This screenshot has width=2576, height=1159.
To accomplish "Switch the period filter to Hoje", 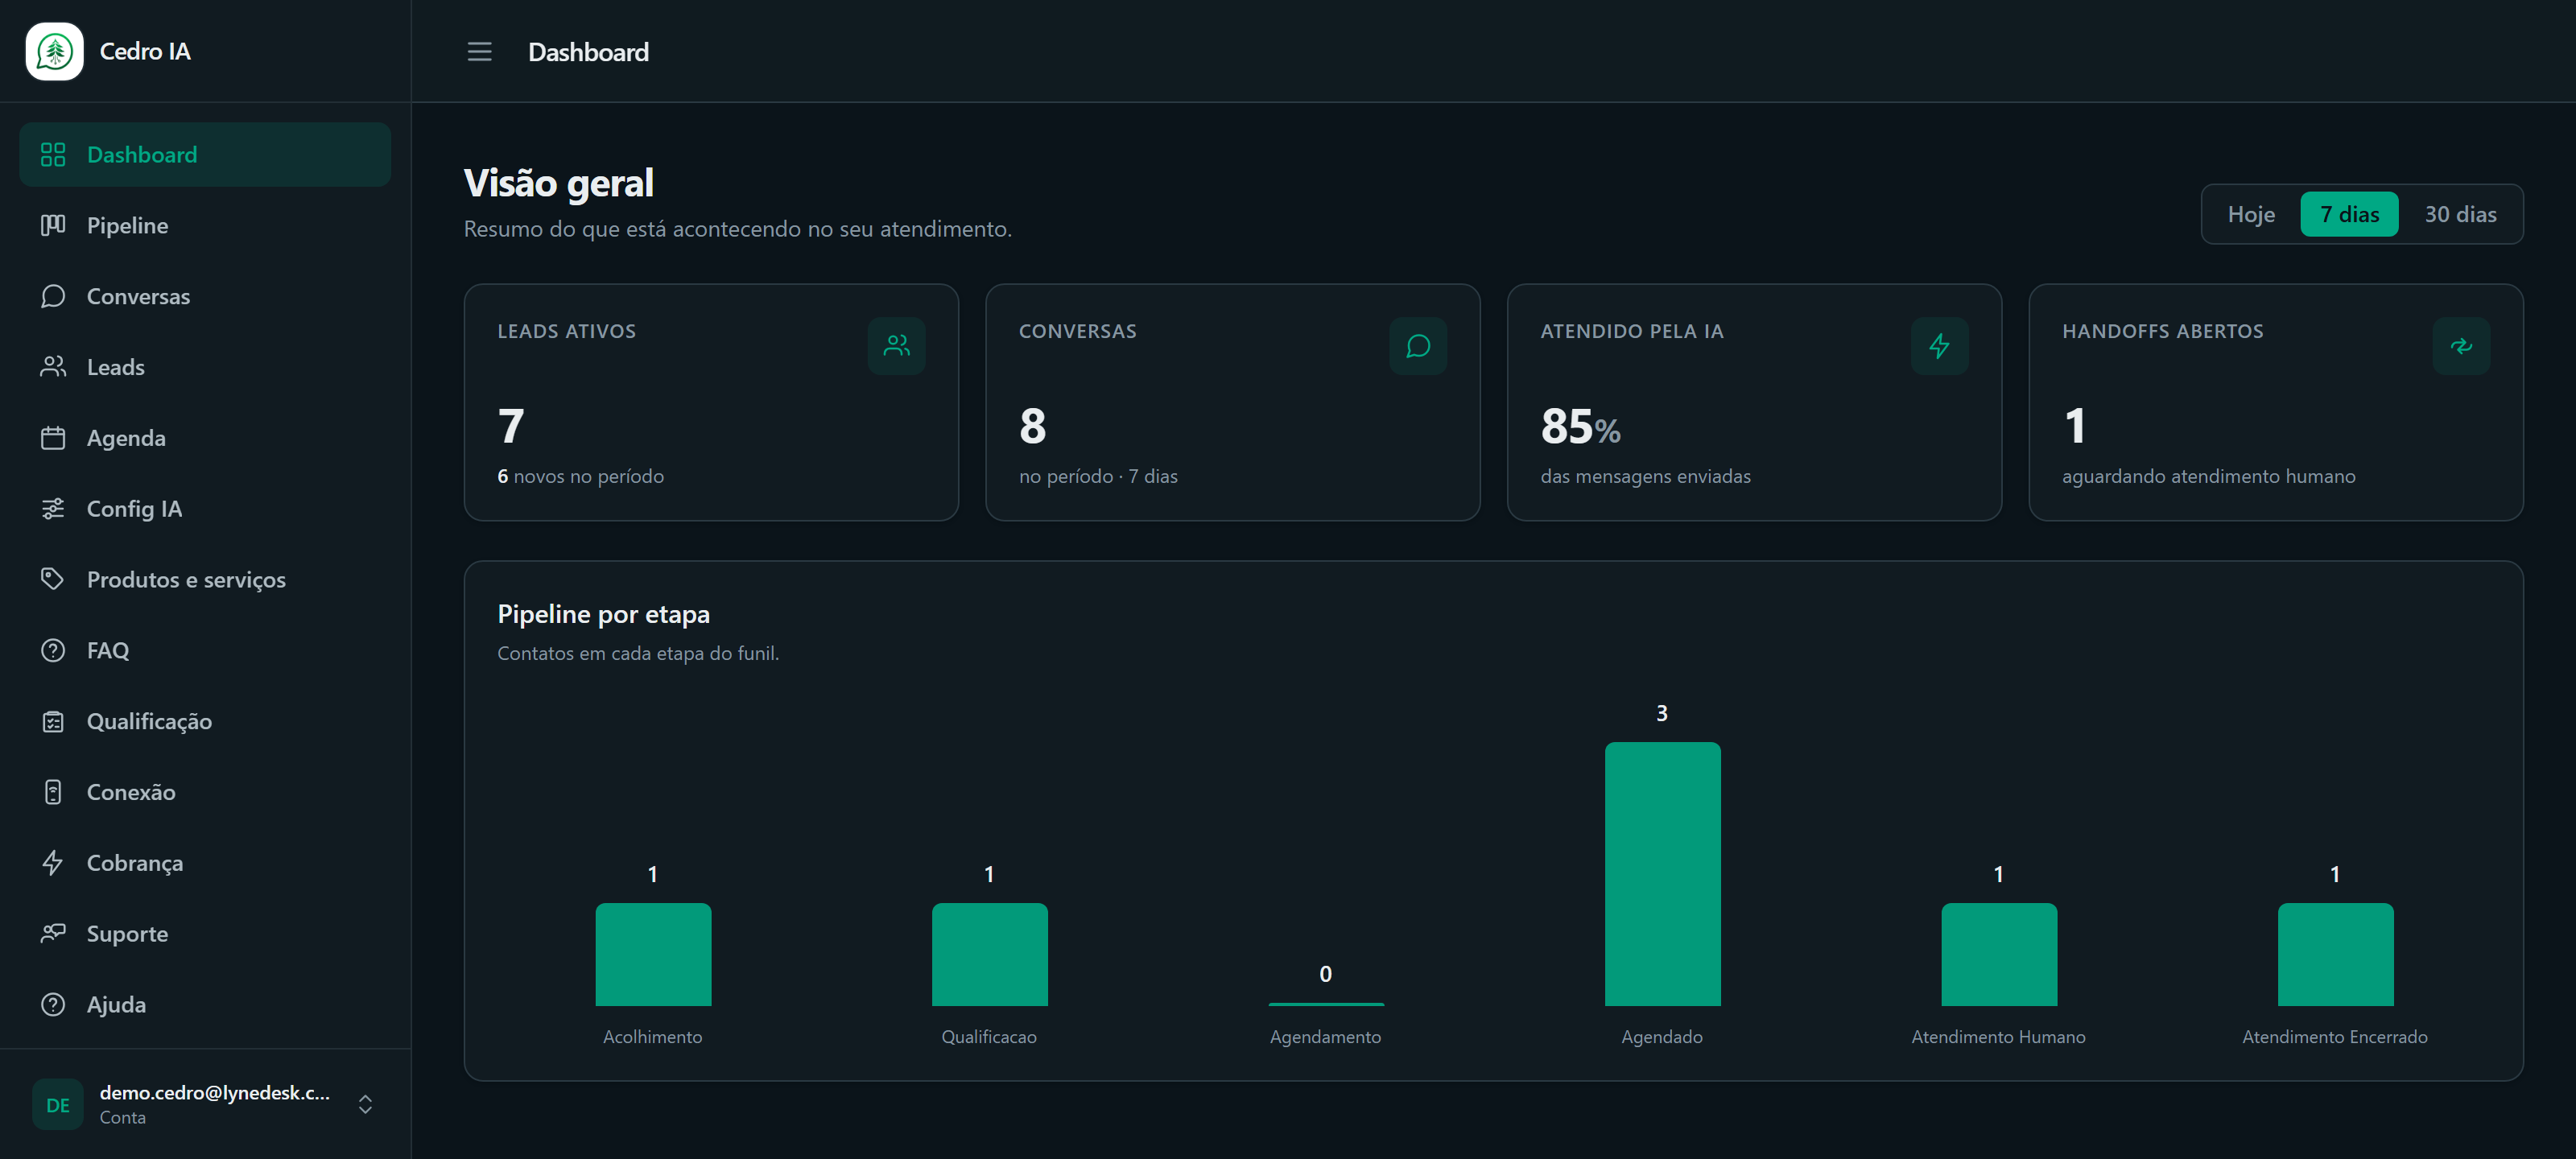I will [x=2250, y=214].
